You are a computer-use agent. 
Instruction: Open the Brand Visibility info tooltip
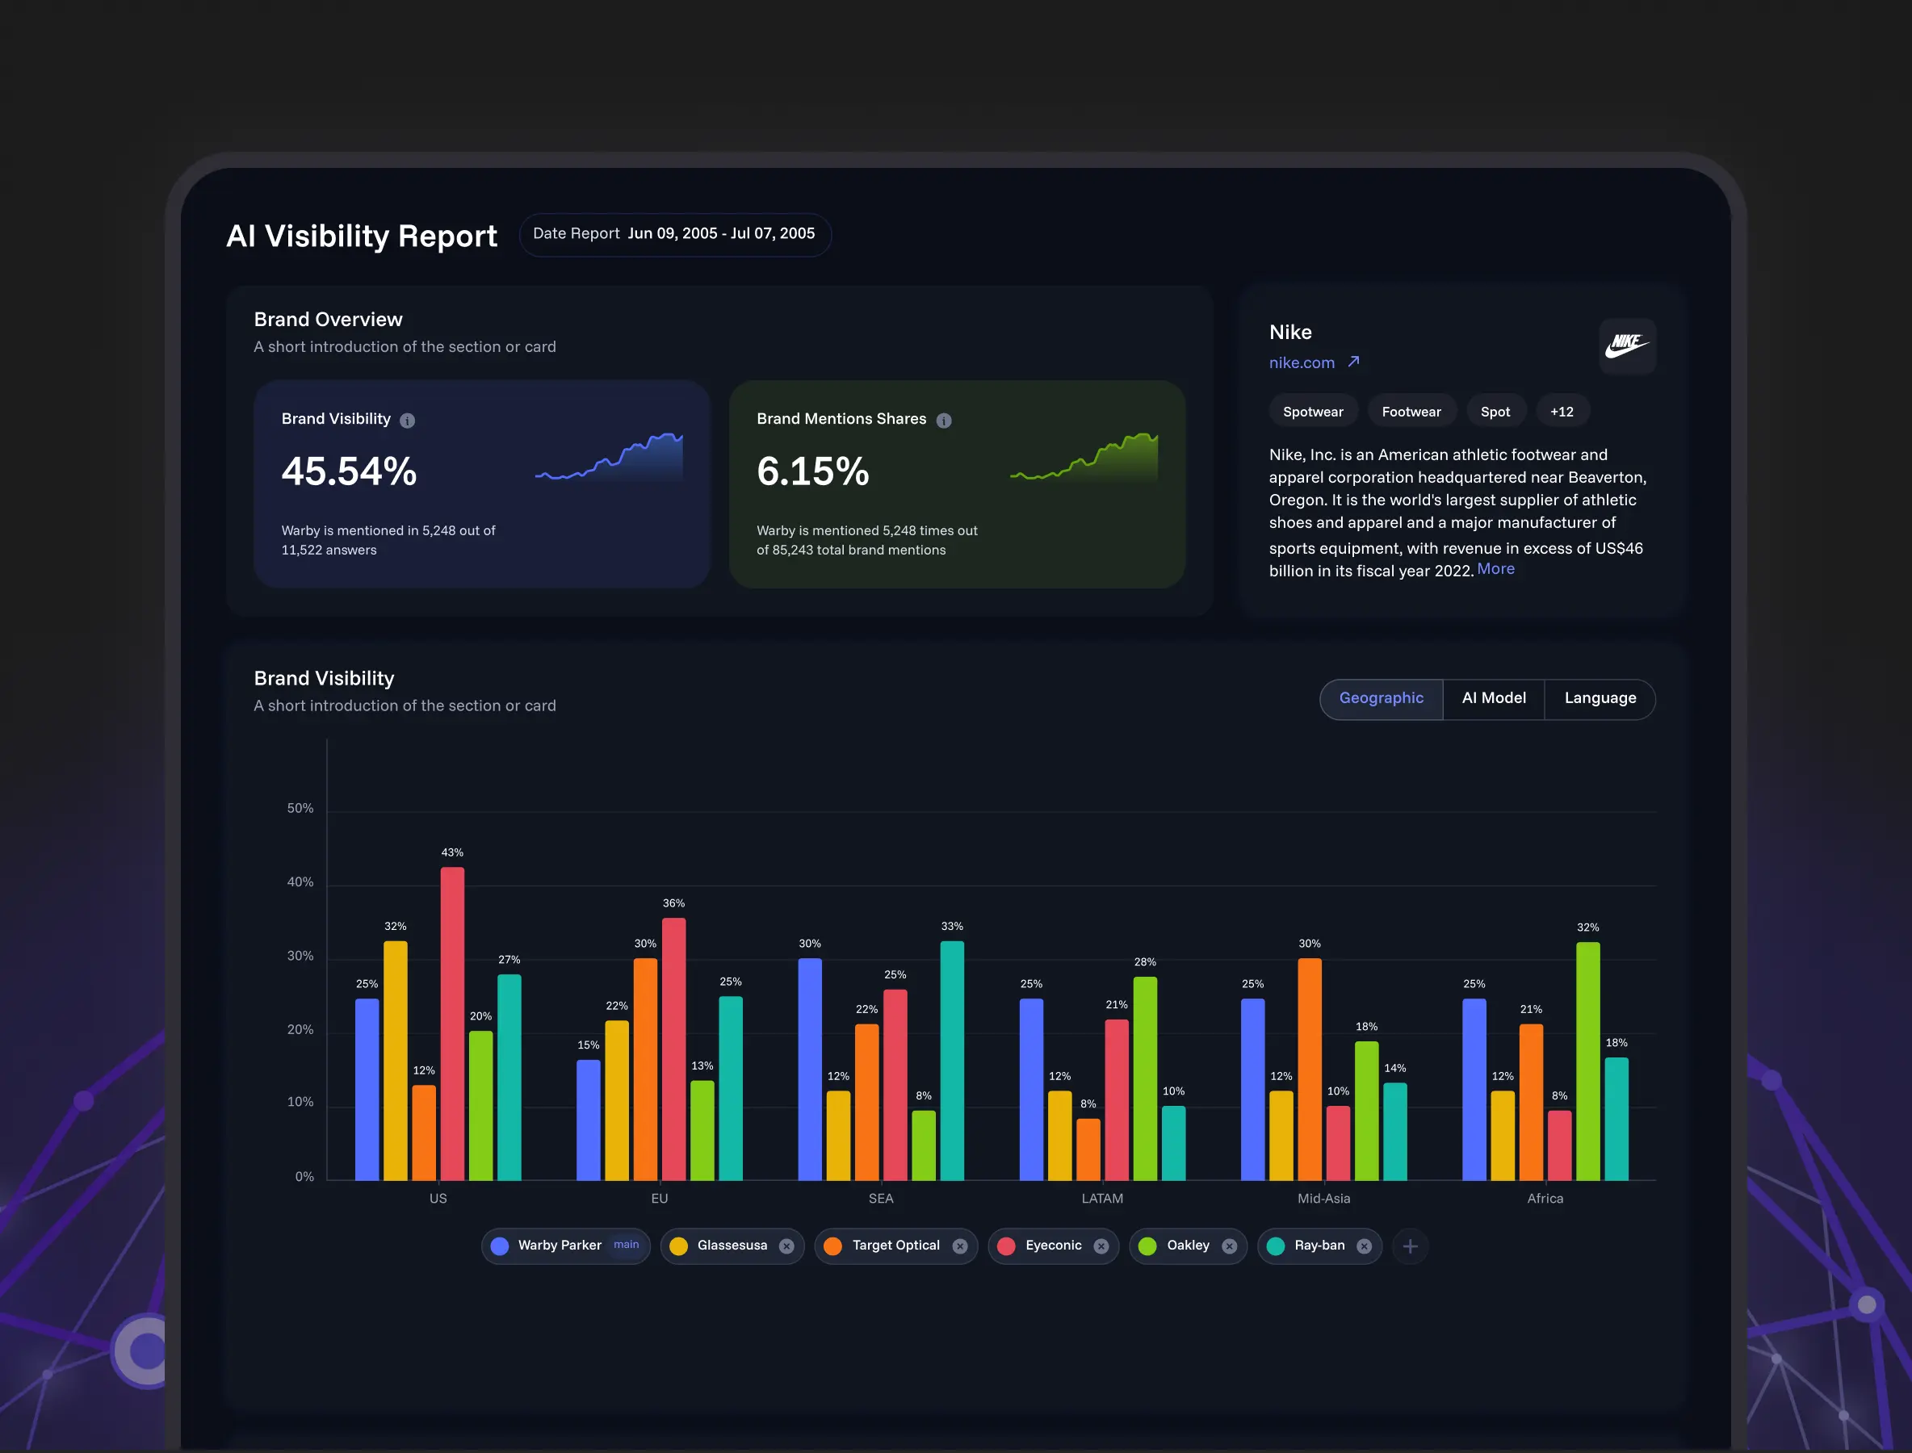click(x=409, y=421)
